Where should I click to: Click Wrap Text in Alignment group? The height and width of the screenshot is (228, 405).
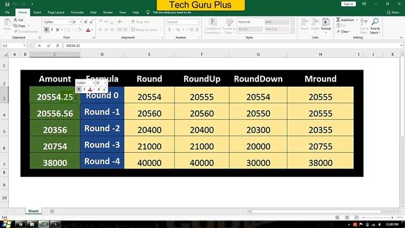[x=140, y=22]
